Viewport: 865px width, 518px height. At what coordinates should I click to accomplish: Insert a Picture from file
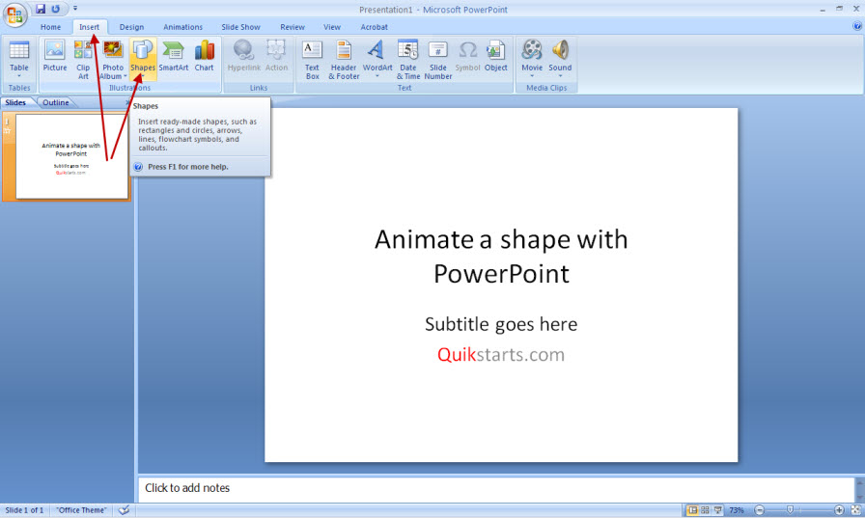pos(55,55)
